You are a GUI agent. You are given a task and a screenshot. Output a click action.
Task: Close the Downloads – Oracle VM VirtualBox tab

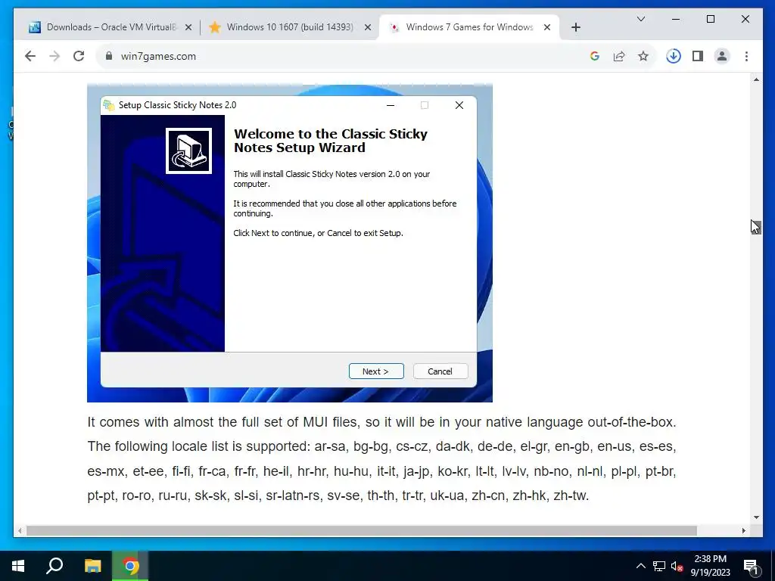click(x=188, y=28)
